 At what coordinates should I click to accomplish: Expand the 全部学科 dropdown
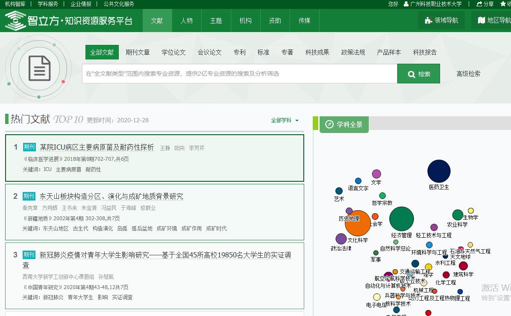(x=285, y=121)
